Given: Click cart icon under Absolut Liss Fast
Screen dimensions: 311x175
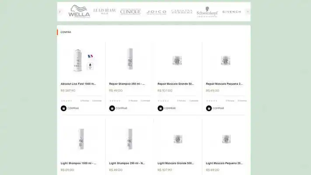Looking at the screenshot, I should point(63,108).
